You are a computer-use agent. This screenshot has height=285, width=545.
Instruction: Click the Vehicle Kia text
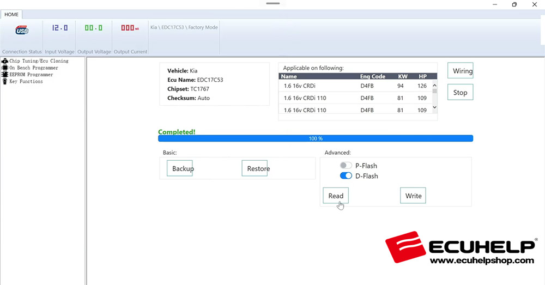click(x=182, y=70)
